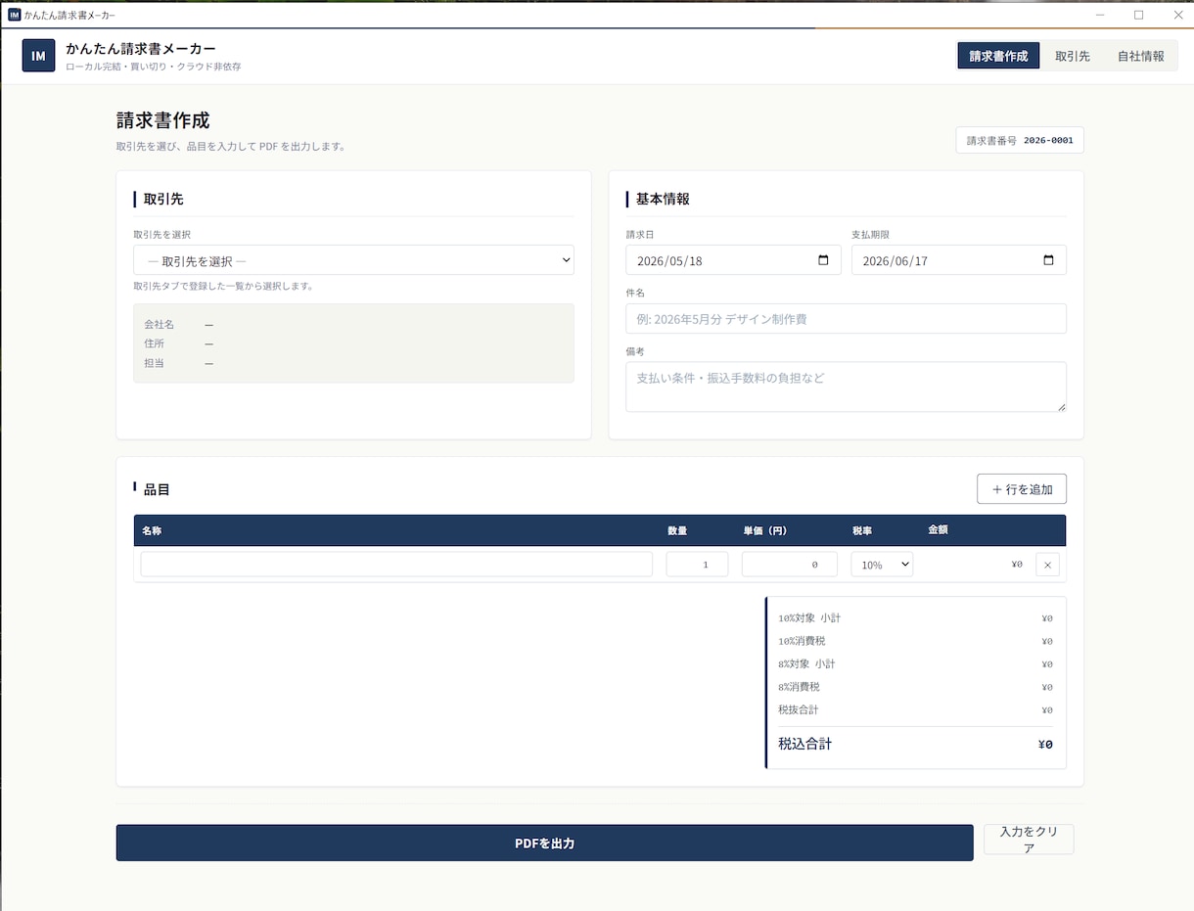Image resolution: width=1194 pixels, height=911 pixels.
Task: Open the 自社情報 tab
Action: point(1140,56)
